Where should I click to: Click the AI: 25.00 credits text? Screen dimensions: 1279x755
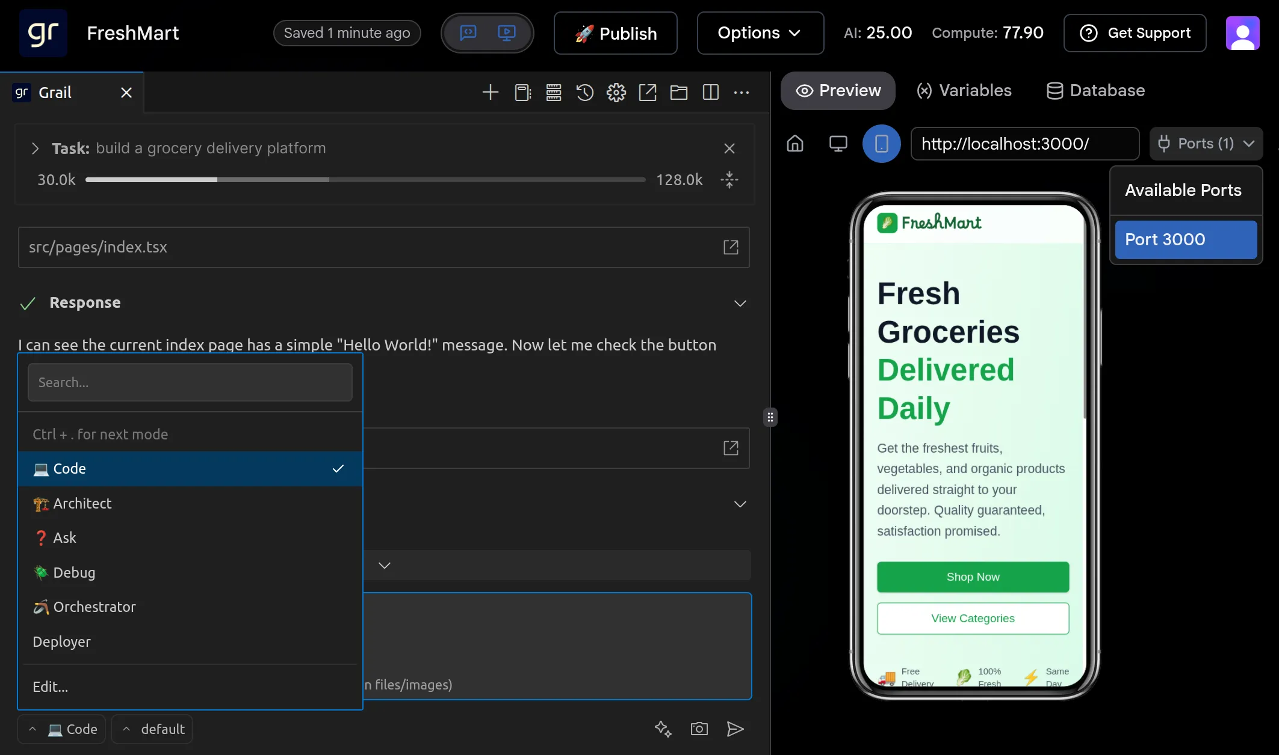(x=878, y=33)
